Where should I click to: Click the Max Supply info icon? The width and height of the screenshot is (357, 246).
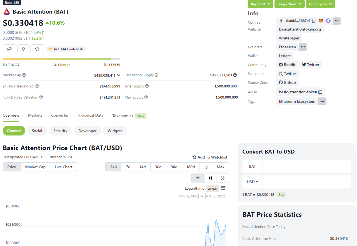tap(146, 97)
